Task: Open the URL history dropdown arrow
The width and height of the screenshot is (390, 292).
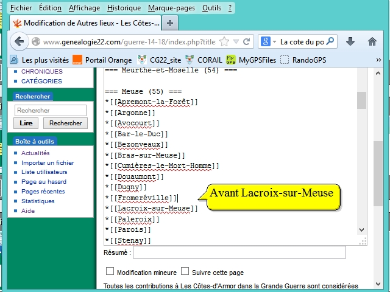Action: 236,42
